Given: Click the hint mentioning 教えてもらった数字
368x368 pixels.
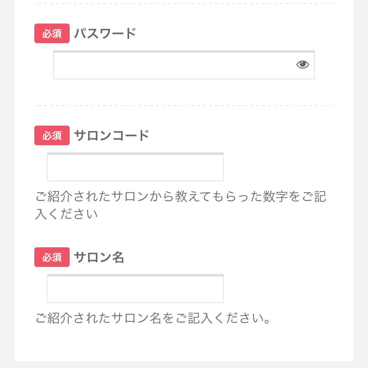Looking at the screenshot, I should coord(181,205).
